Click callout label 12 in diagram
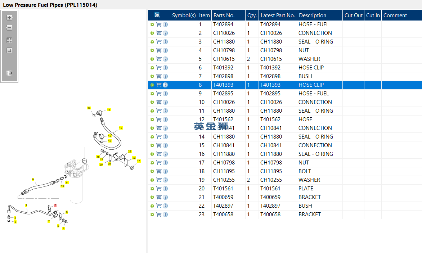422x253 pixels. coord(121,128)
